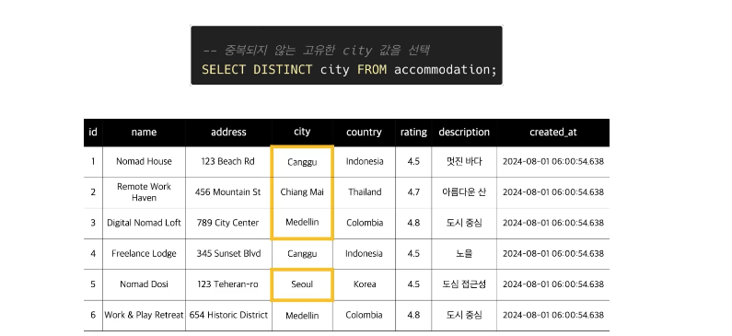Click 도시 중심 in the Digital Nomad Loft row

tap(464, 223)
